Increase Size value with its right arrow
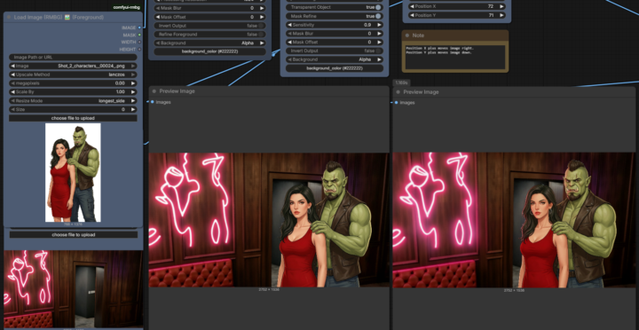The height and width of the screenshot is (330, 639). click(133, 110)
